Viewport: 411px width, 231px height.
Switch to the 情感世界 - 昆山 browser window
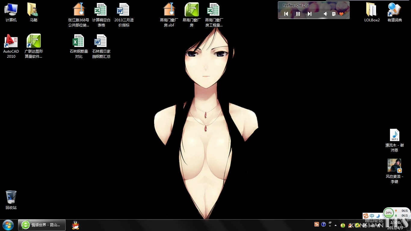point(42,225)
